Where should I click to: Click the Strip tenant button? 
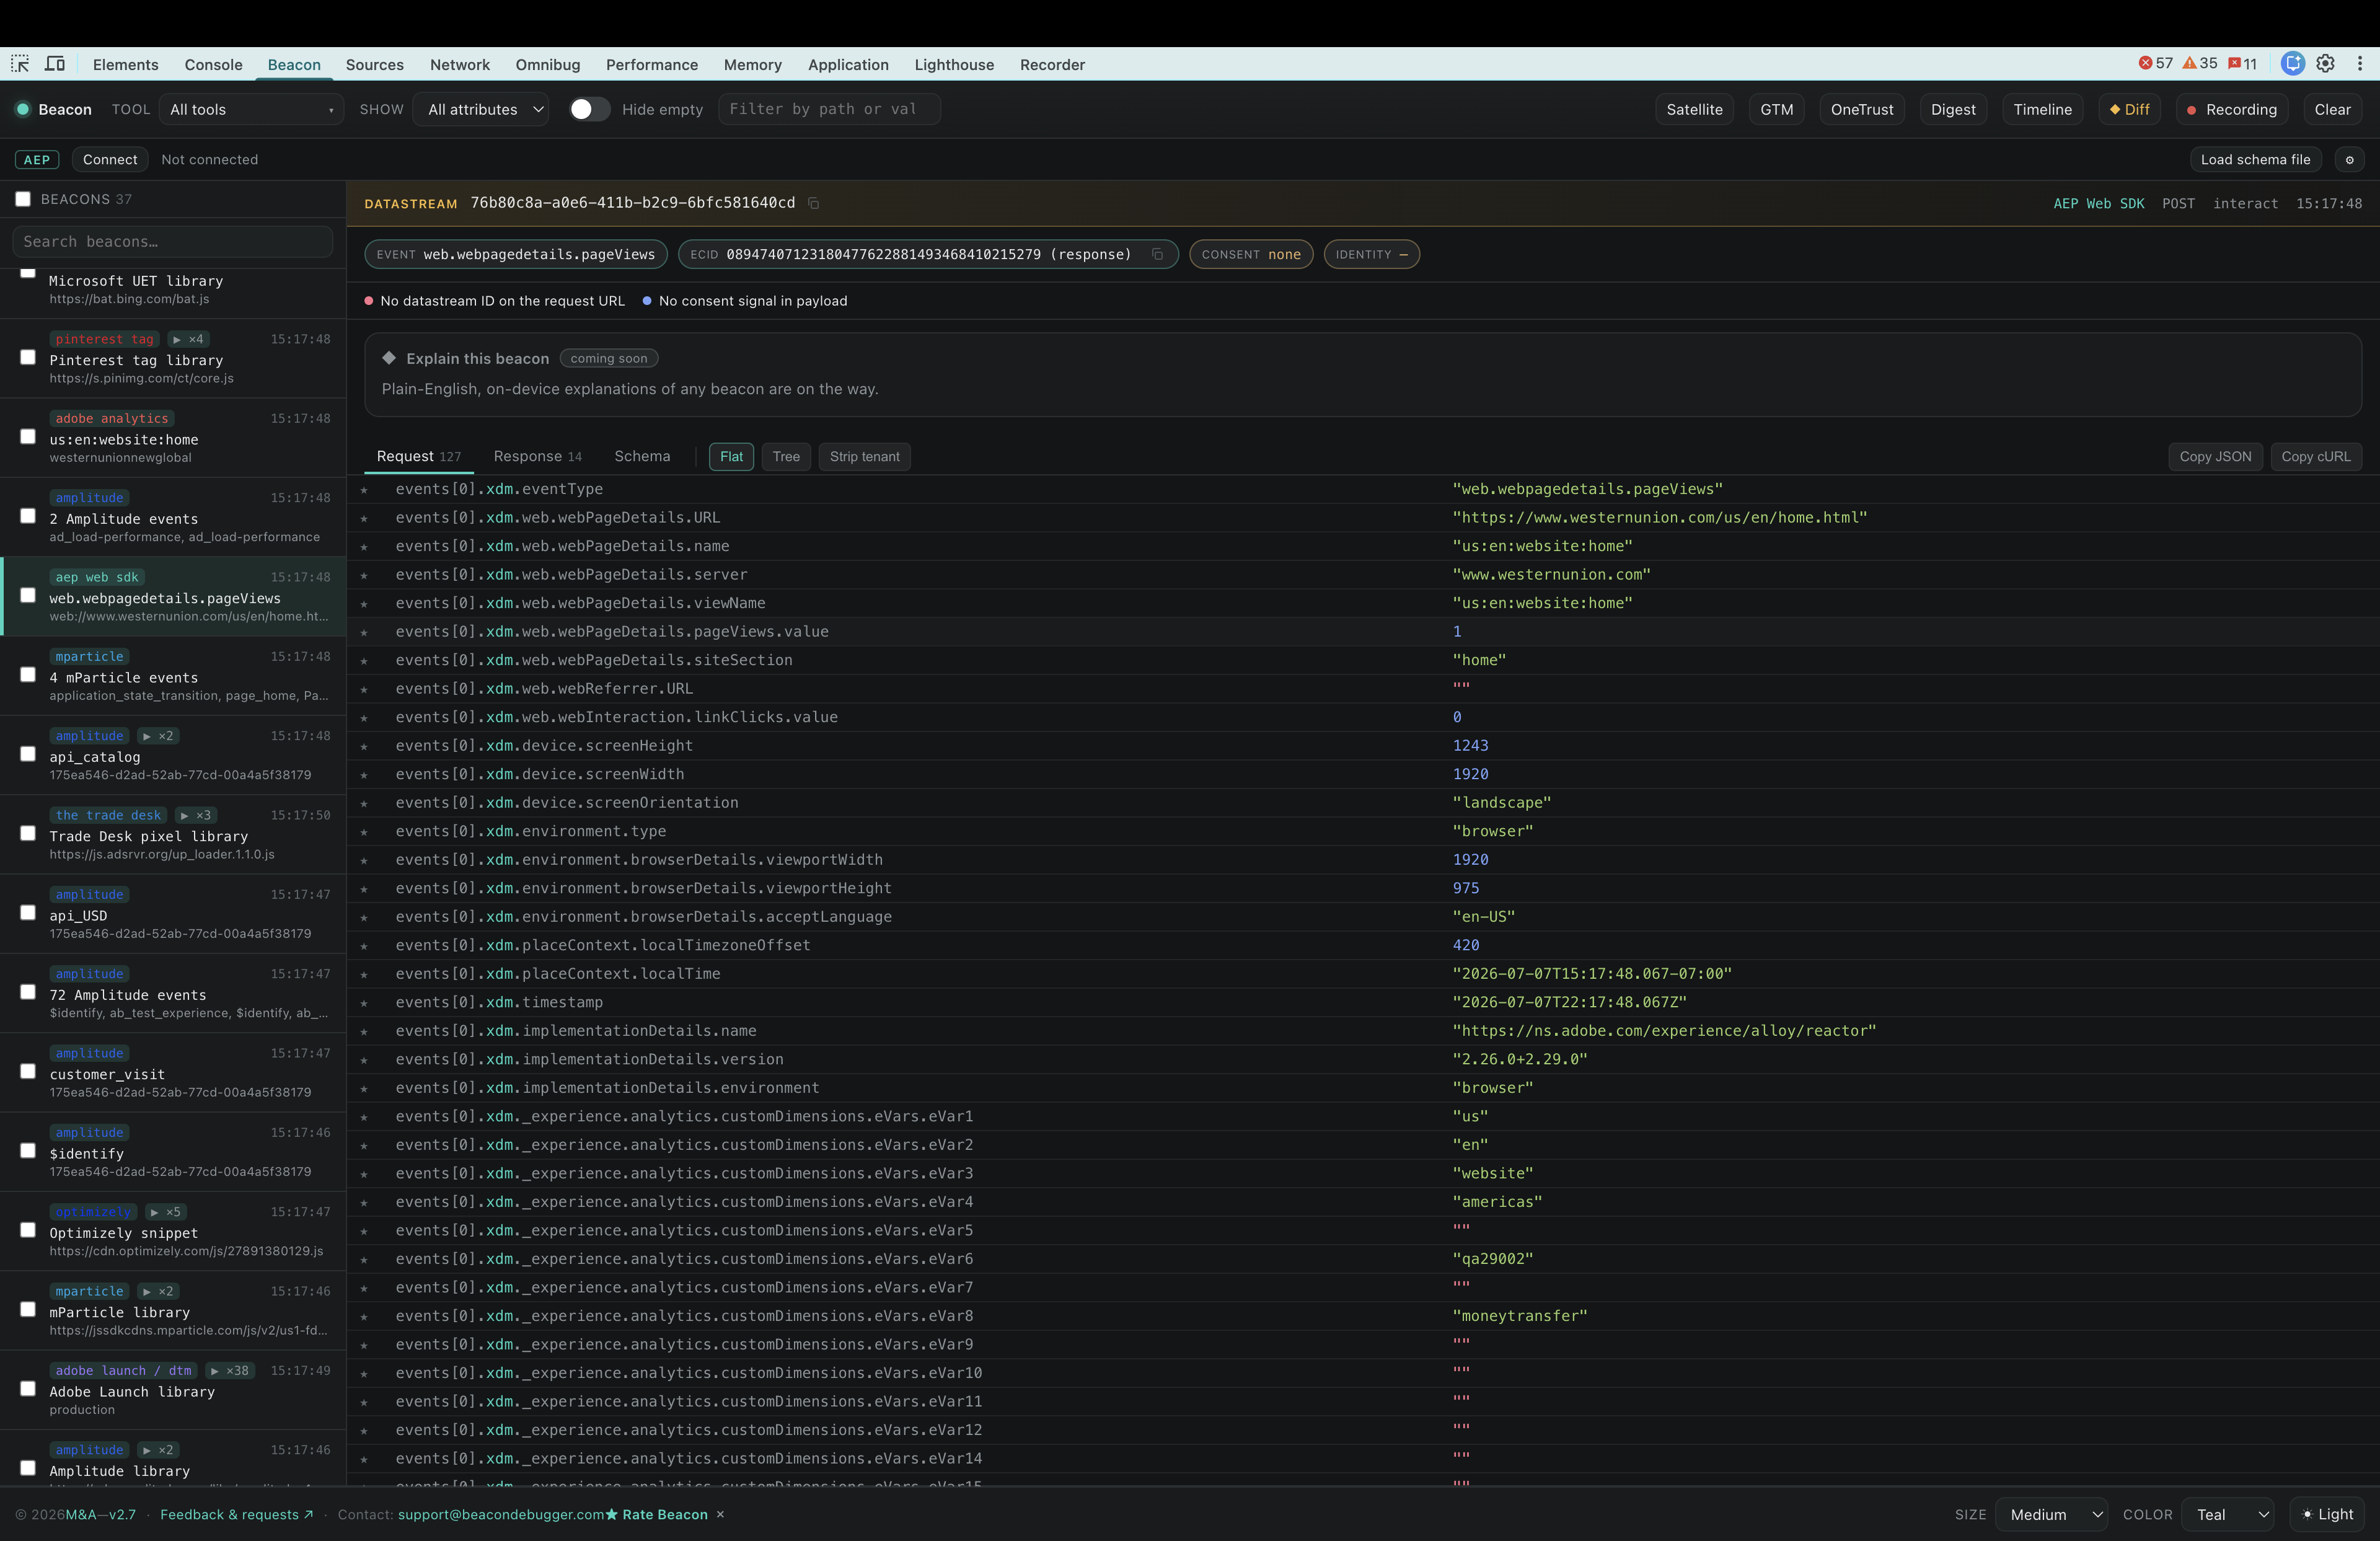tap(865, 457)
